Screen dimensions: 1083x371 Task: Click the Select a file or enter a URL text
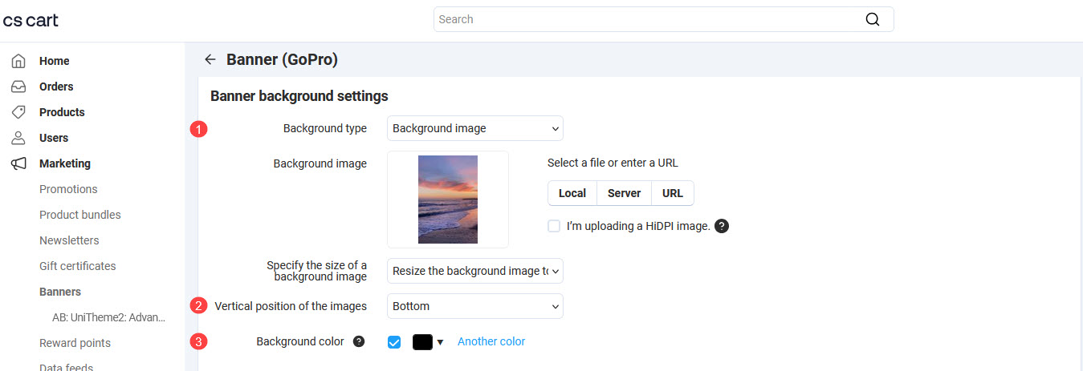(x=613, y=163)
